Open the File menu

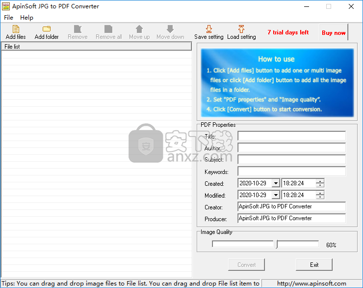8,18
